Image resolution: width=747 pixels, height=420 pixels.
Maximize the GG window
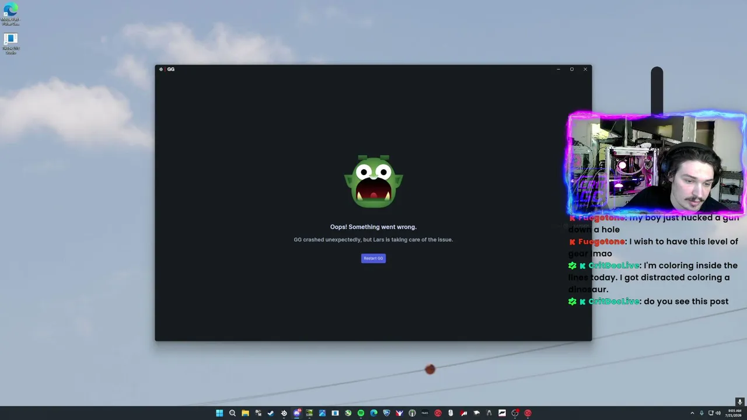(572, 69)
